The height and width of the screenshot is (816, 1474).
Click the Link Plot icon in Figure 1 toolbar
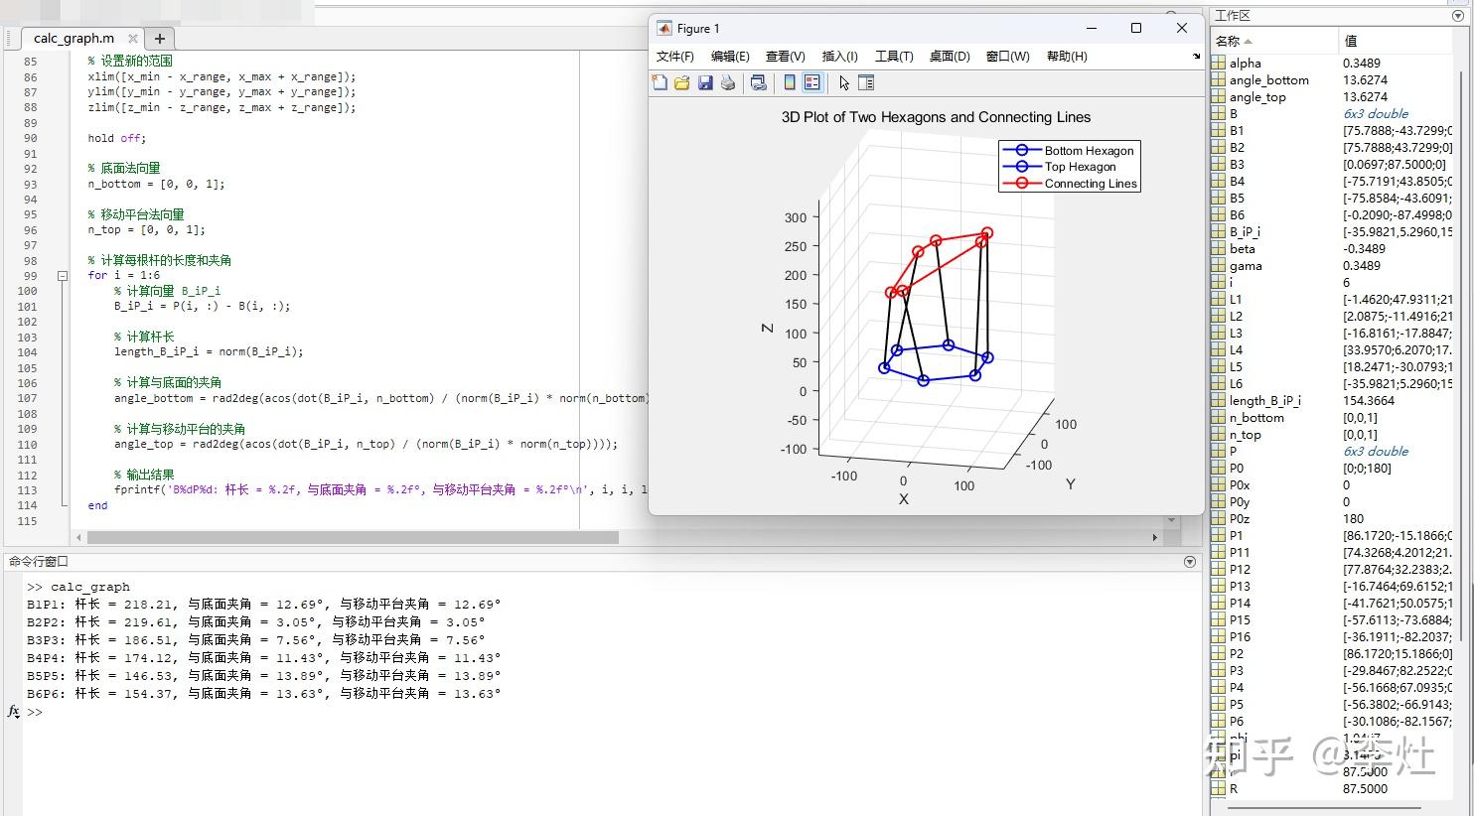click(x=759, y=83)
